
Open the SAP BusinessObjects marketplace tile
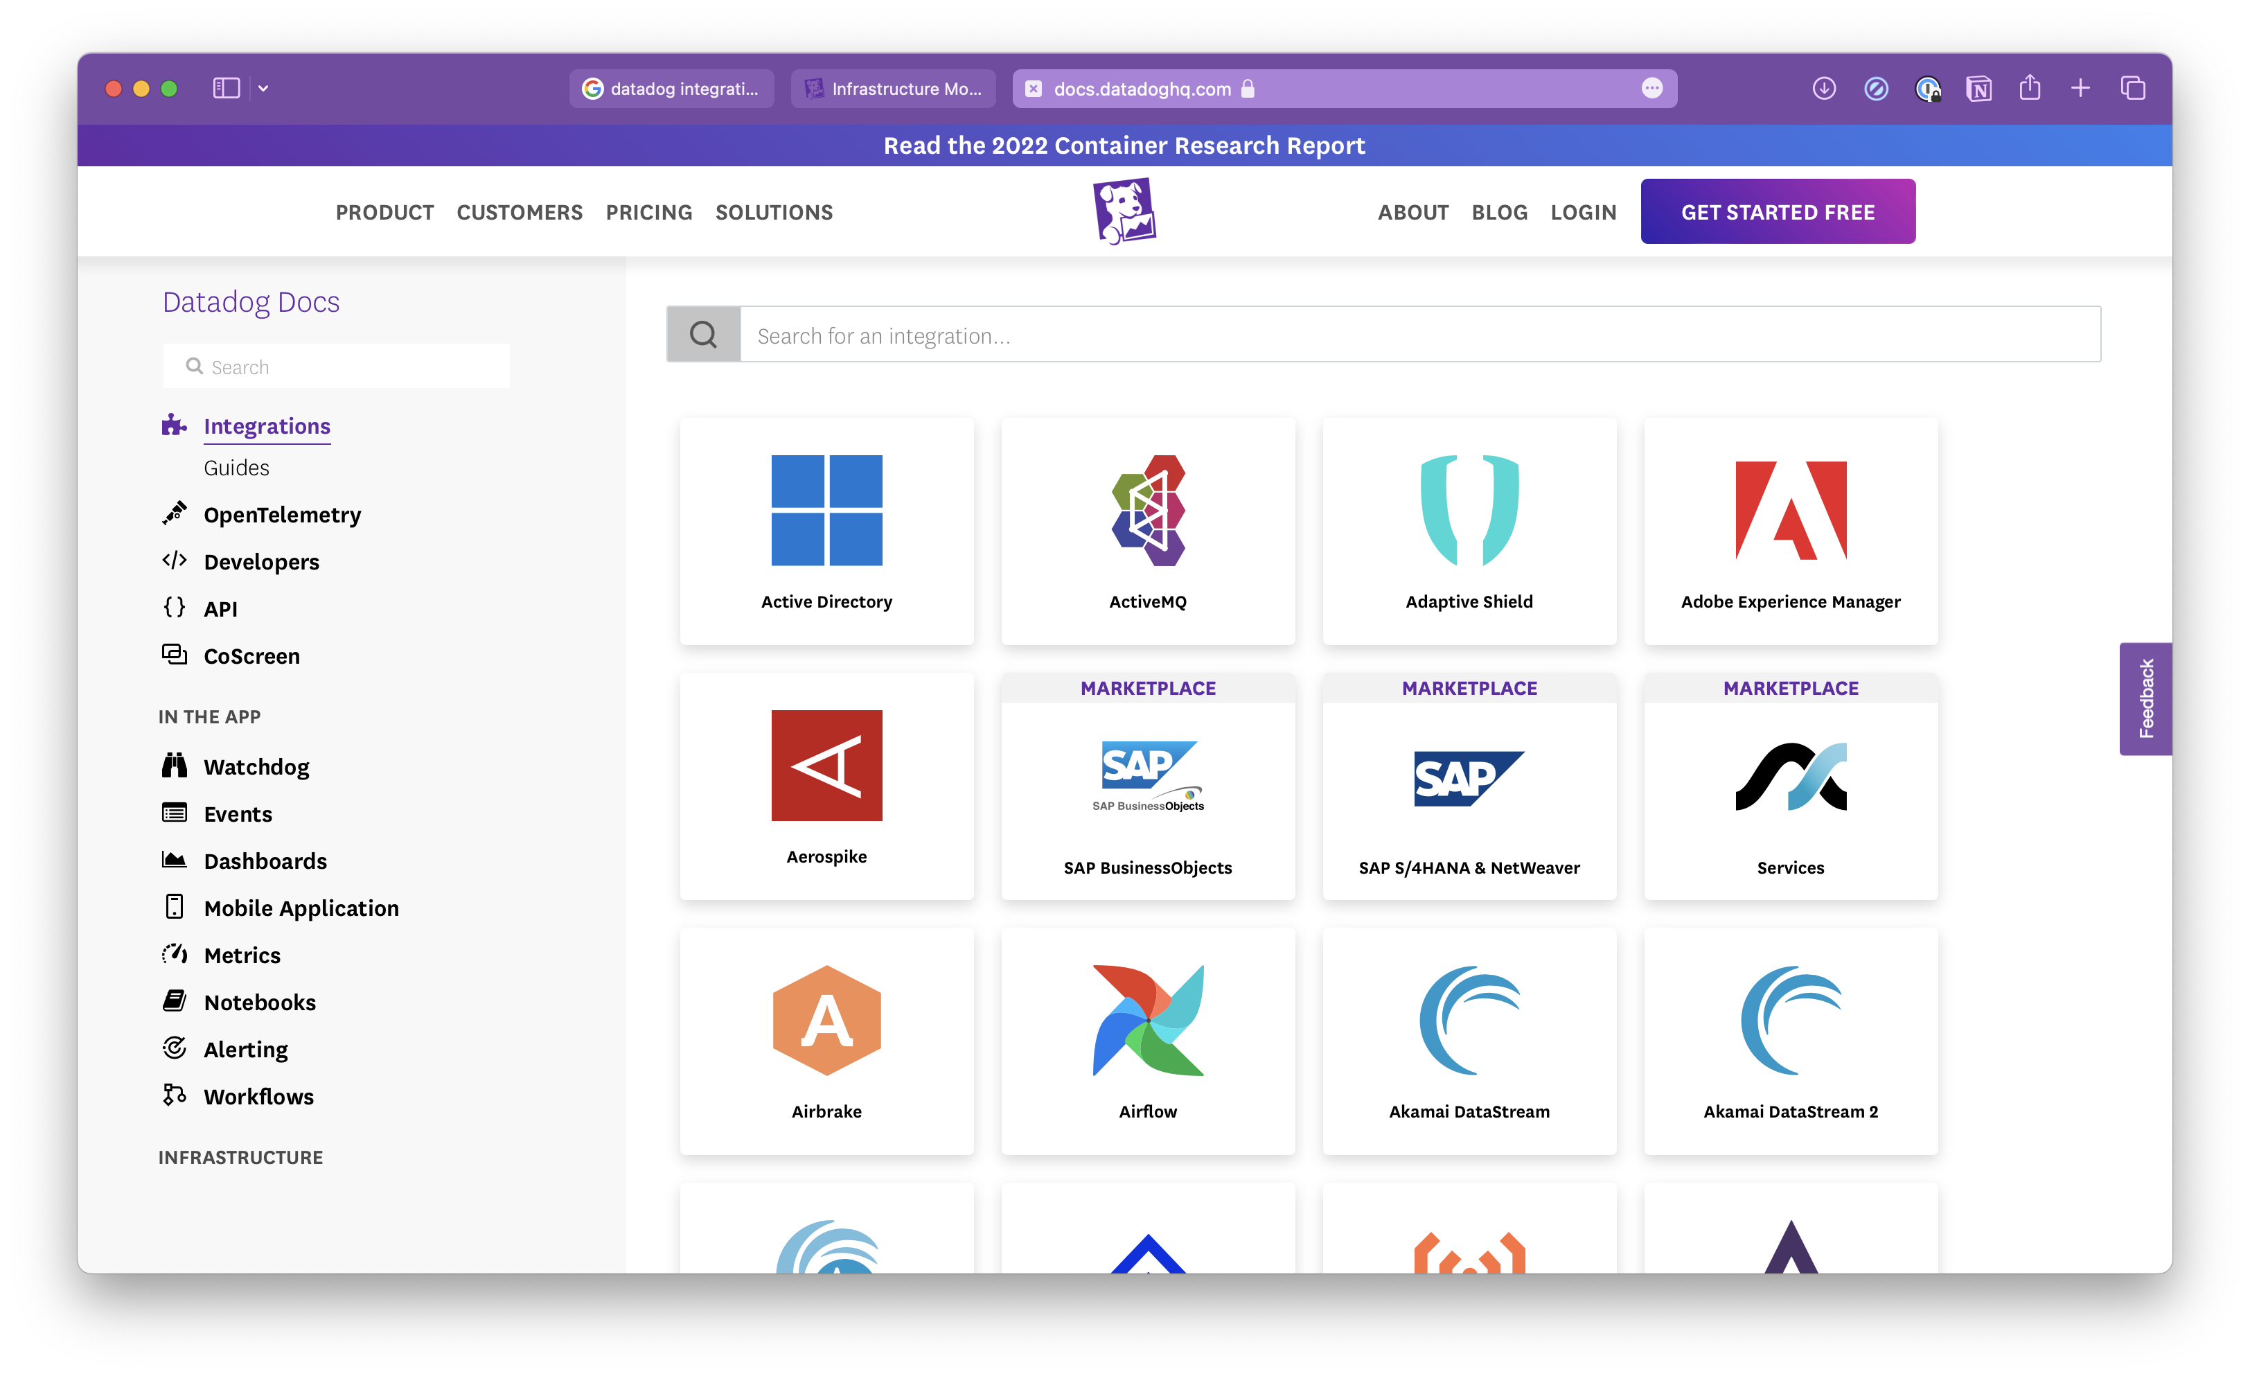coord(1148,786)
